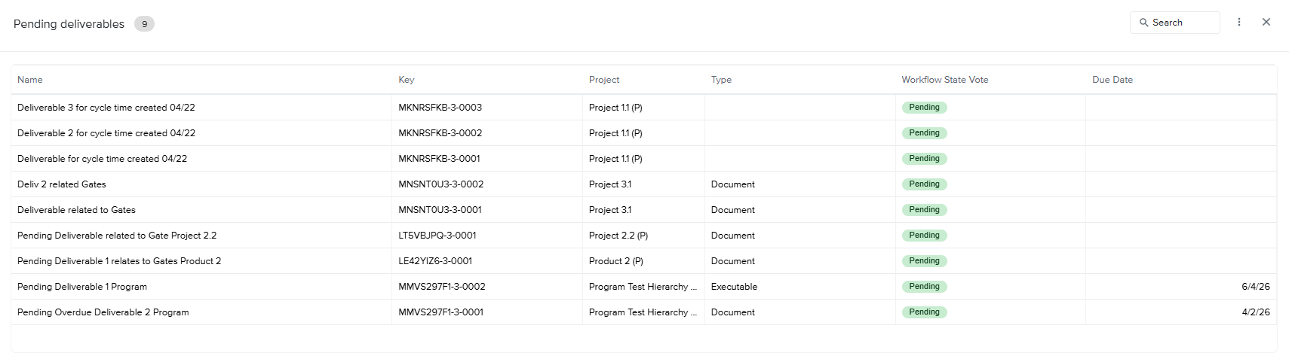Sort by Workflow State Vote header

point(944,80)
